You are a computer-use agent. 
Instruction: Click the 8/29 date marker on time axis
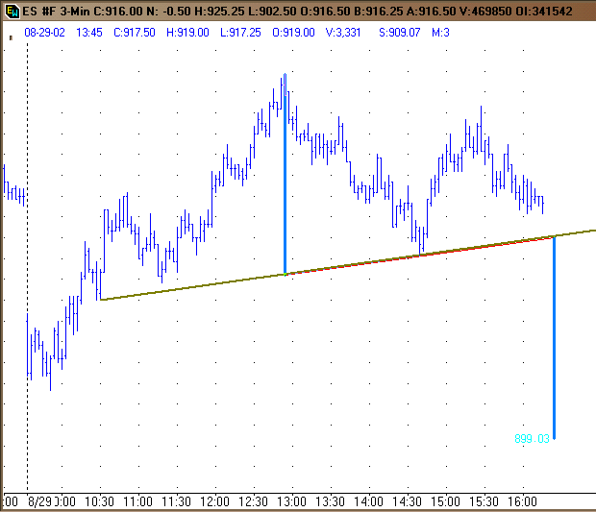(38, 502)
